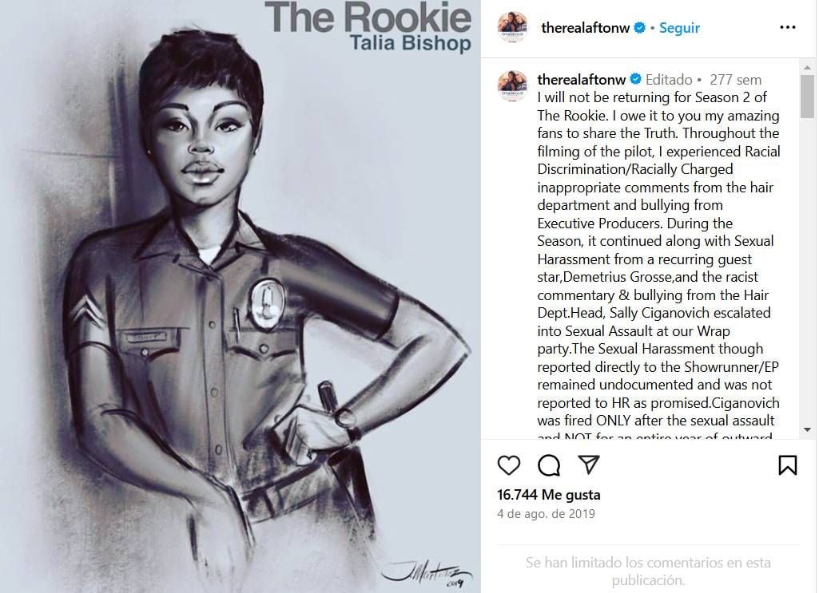
Task: Open post date 4 de ago. de 2019
Action: coord(546,514)
